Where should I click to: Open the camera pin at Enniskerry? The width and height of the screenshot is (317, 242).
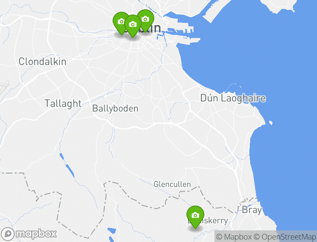coord(195,217)
